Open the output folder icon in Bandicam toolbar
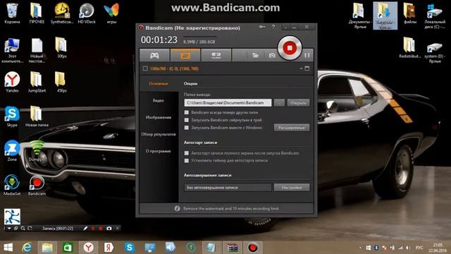Image resolution: width=451 pixels, height=254 pixels. [255, 55]
